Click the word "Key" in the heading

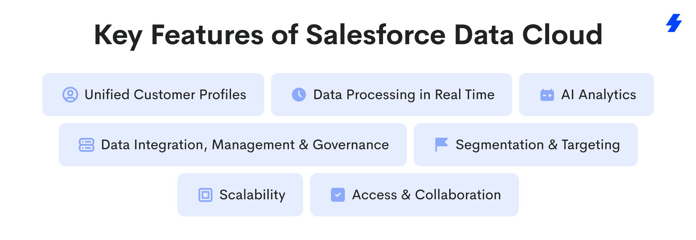pos(118,35)
